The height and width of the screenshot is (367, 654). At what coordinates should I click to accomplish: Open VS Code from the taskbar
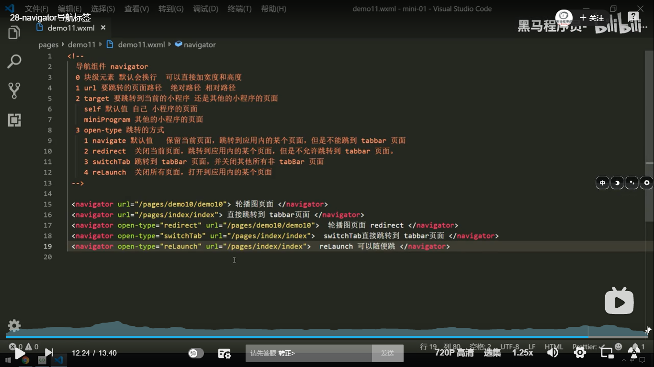tap(59, 360)
